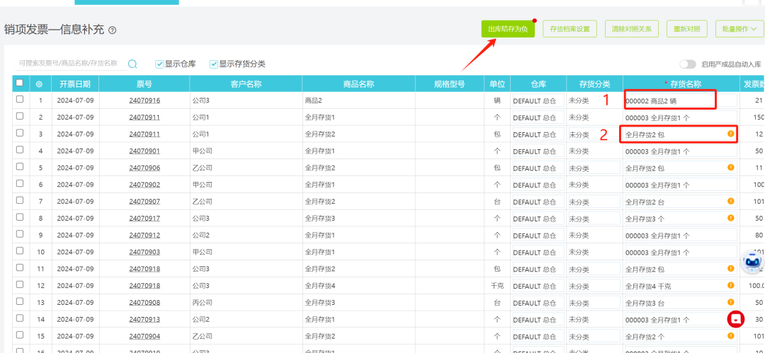
Task: Click the 商品名称 column header
Action: tap(358, 84)
